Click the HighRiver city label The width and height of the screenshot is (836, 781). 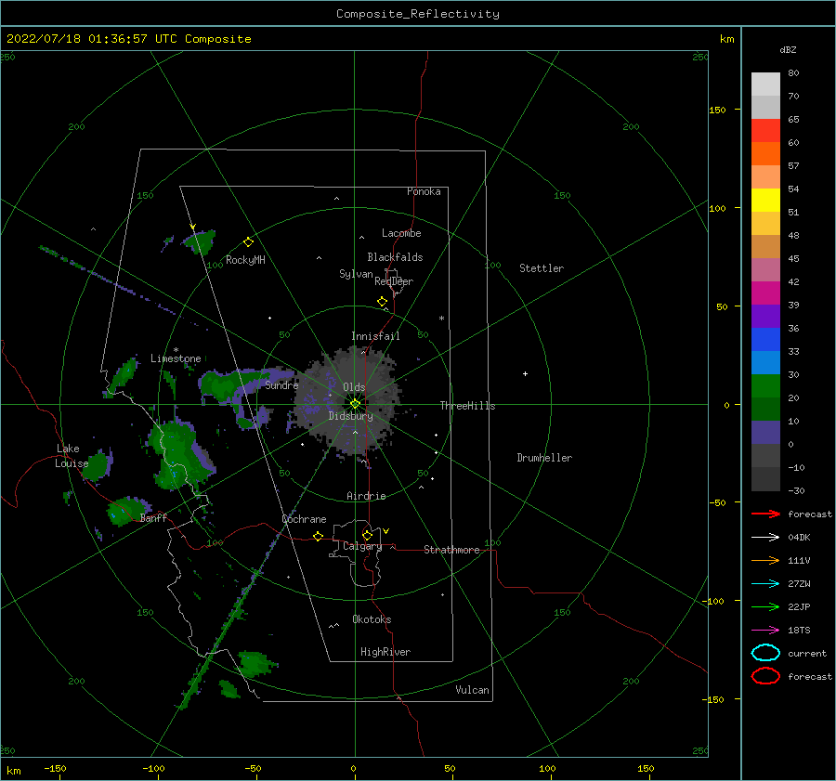385,652
